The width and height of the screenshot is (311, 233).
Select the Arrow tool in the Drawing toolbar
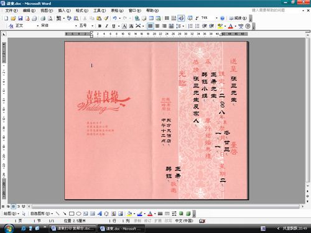[65, 214]
